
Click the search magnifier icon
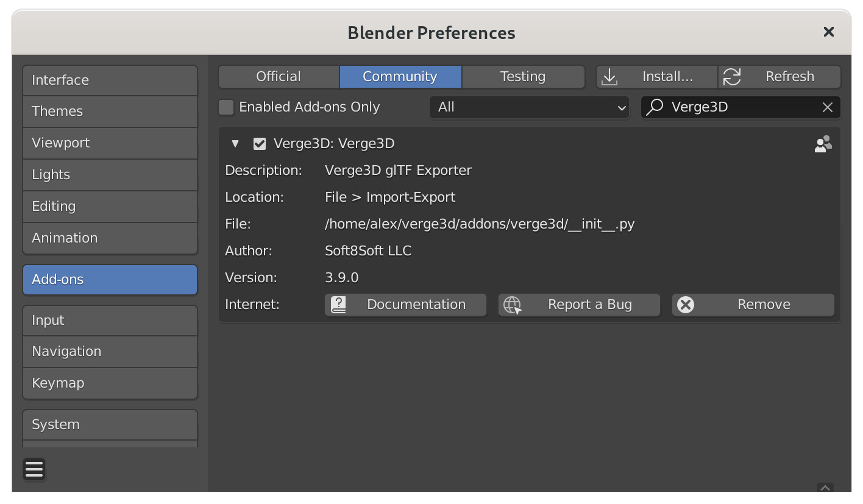point(655,107)
